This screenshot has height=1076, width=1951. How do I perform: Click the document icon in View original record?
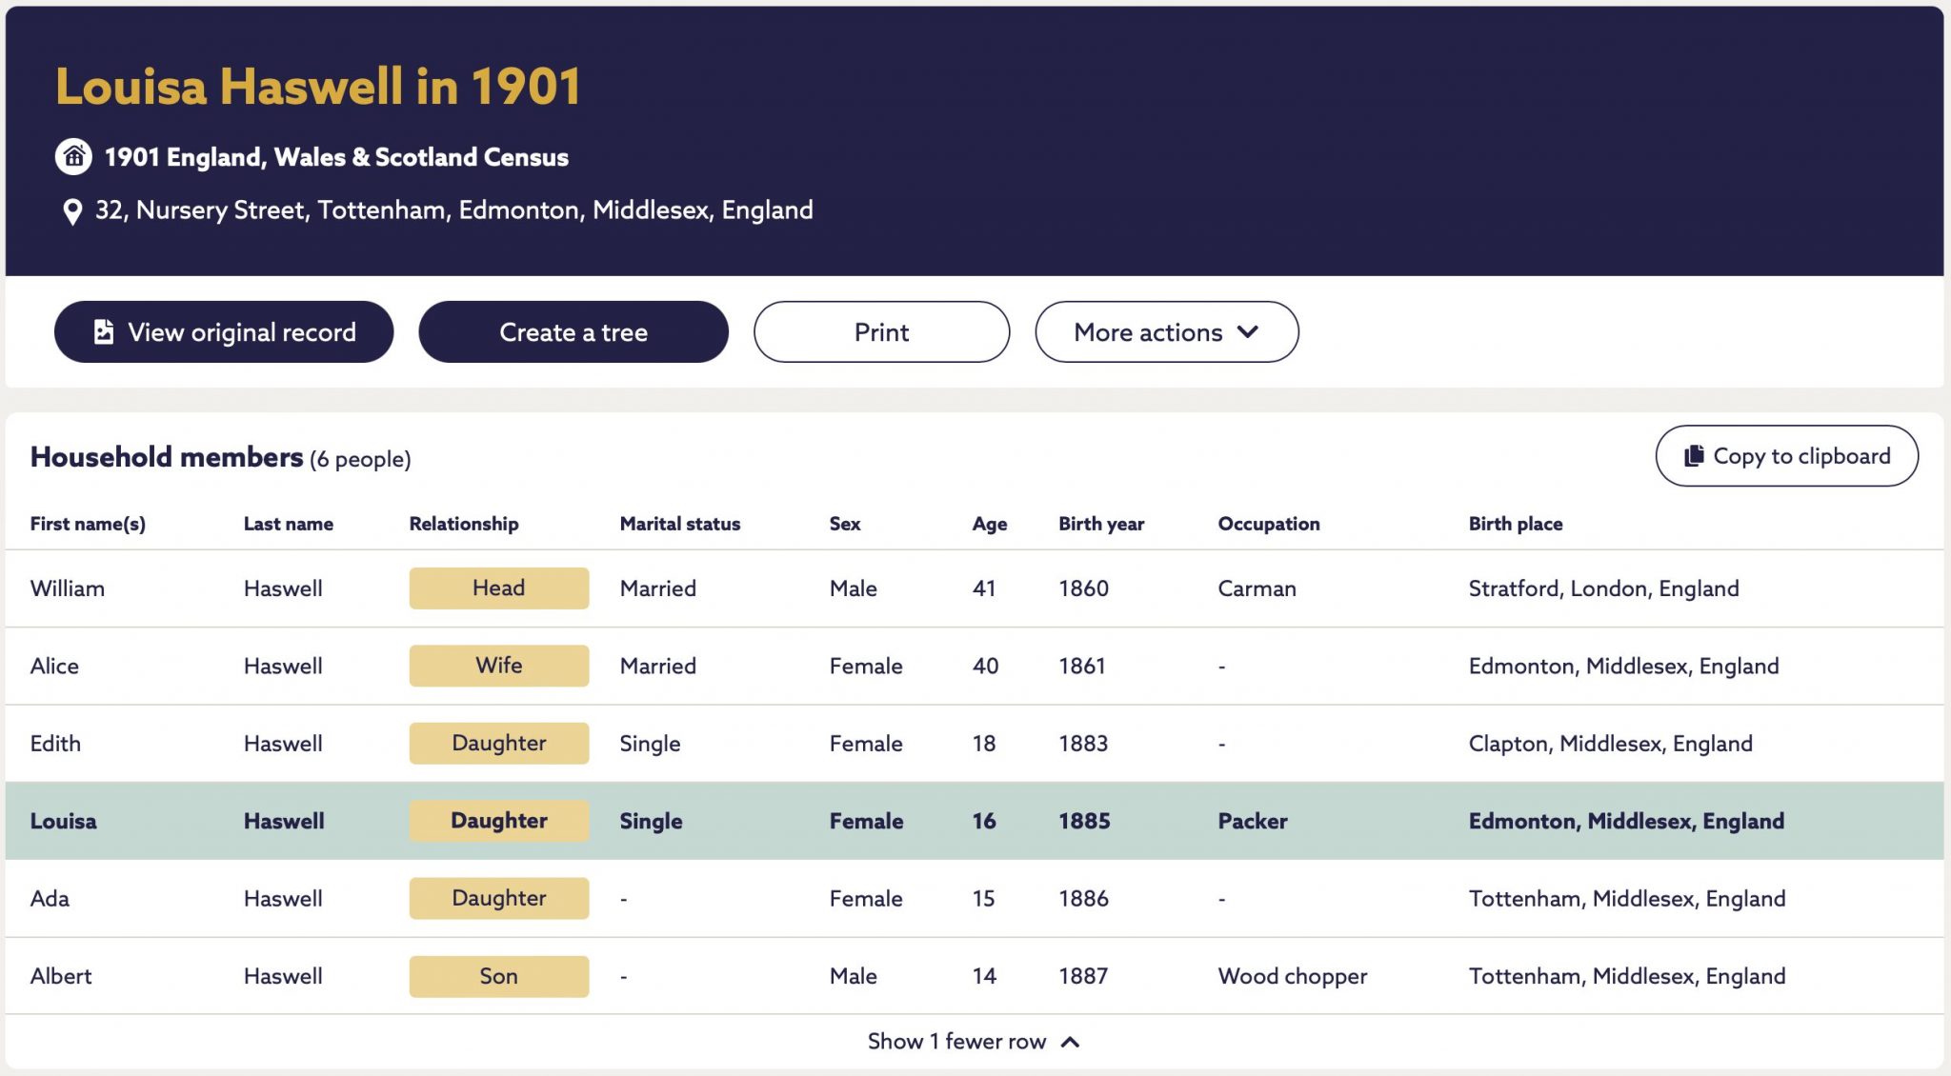click(103, 331)
